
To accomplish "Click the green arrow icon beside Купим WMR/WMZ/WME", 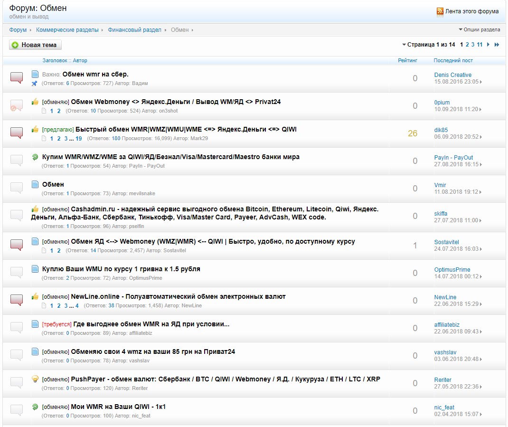I will pyautogui.click(x=35, y=157).
